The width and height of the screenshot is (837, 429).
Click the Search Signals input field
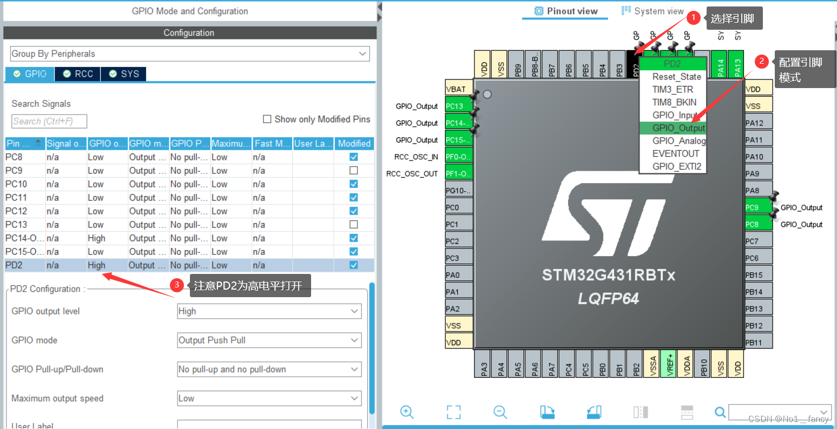coord(49,121)
